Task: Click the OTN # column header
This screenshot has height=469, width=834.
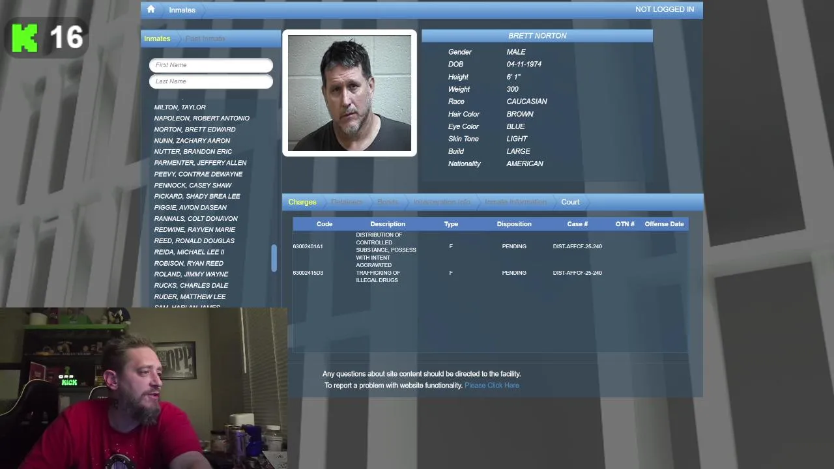Action: [x=625, y=224]
